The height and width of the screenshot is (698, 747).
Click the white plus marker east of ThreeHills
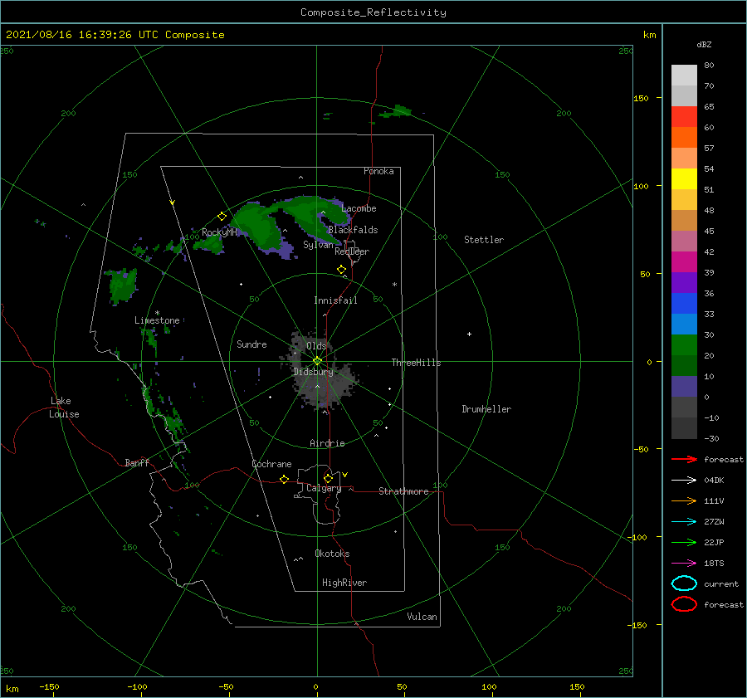(x=469, y=334)
